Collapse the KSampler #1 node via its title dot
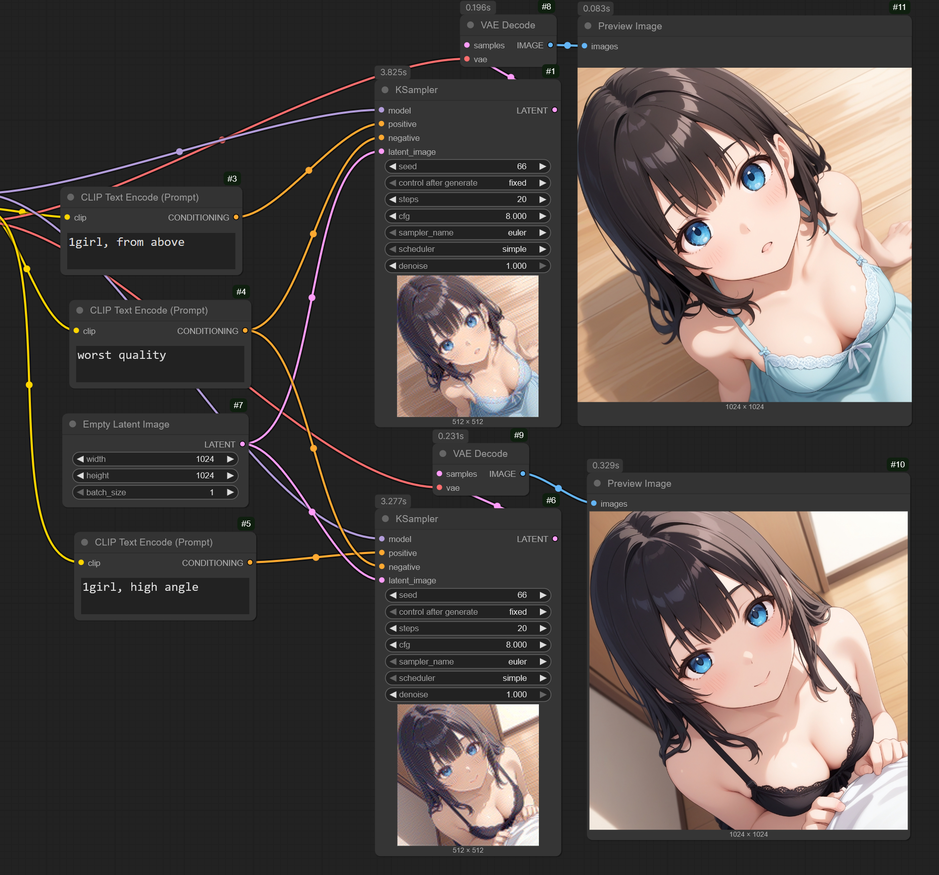This screenshot has width=939, height=875. coord(385,90)
